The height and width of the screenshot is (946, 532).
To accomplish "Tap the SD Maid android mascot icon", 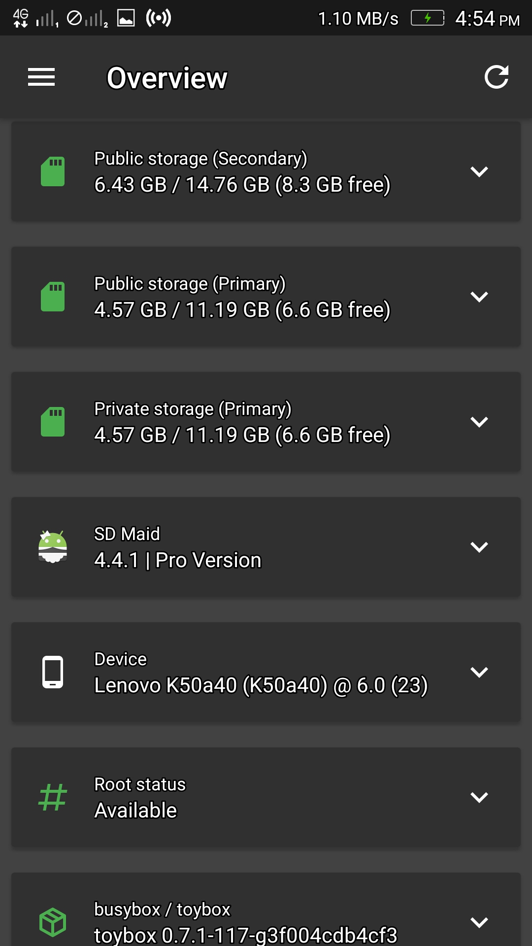I will 53,547.
